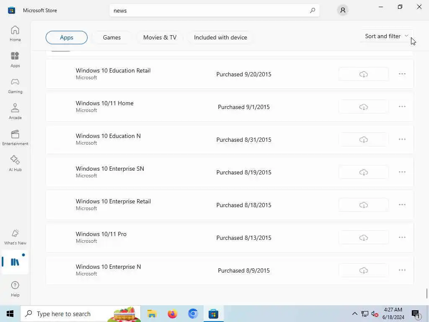Open Windows 10 Enterprise Retail title
Screen dimensions: 429x322
click(113, 202)
